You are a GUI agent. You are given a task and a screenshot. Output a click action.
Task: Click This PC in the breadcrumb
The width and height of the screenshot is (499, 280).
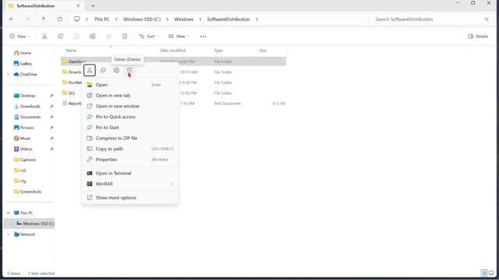[x=102, y=19]
